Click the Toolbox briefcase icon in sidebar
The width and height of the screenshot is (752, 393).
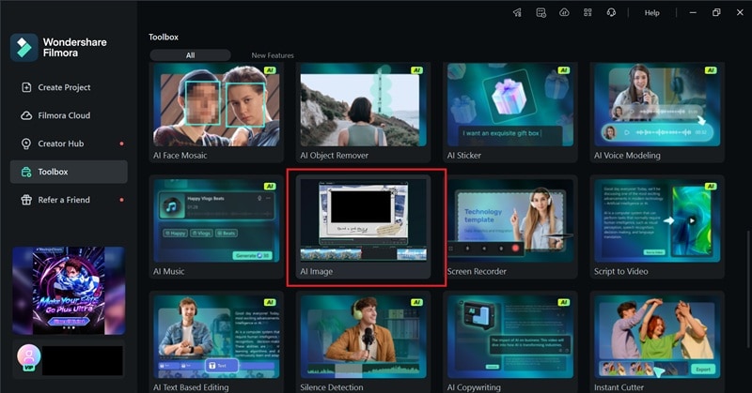tap(26, 172)
